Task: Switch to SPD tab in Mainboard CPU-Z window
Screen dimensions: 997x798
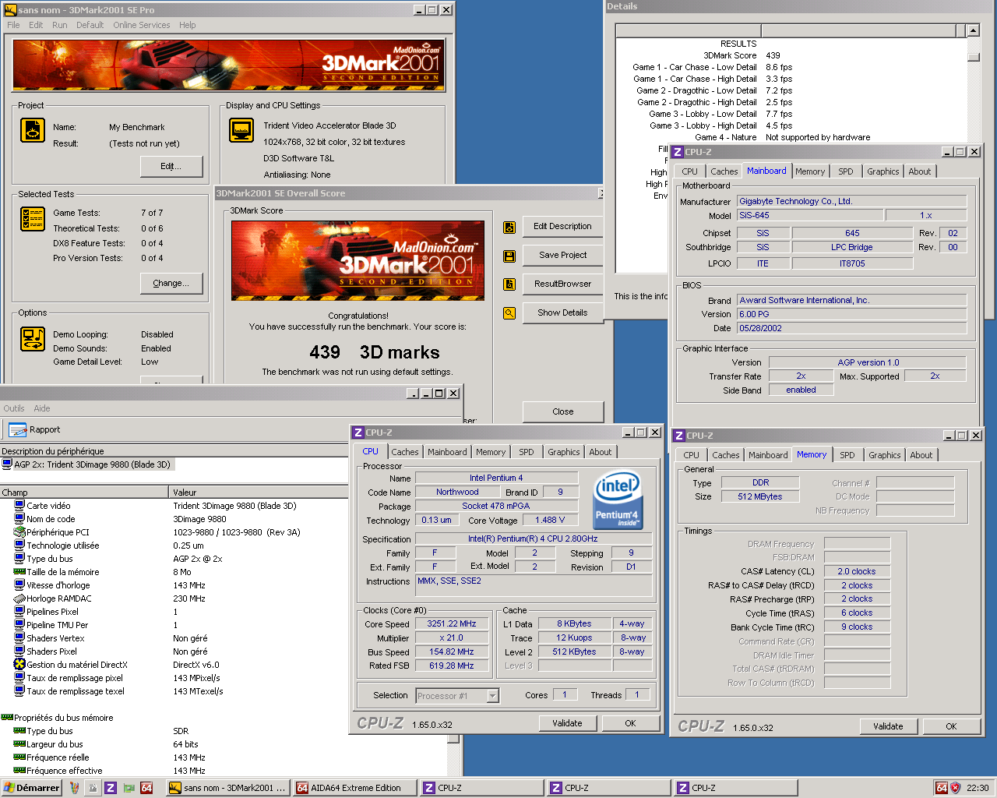Action: pos(846,171)
